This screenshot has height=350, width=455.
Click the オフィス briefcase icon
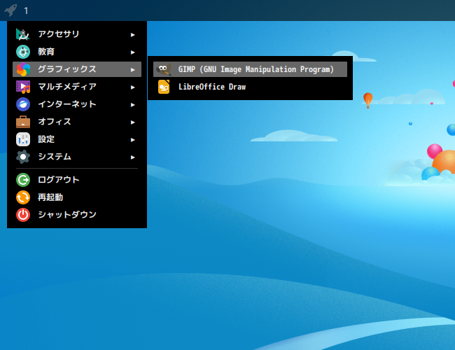(x=23, y=122)
